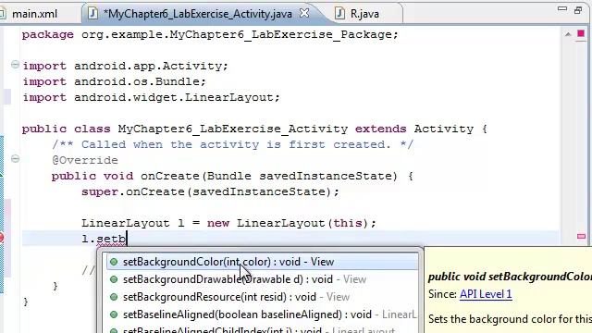The width and height of the screenshot is (592, 333).
Task: Choose setBackgroundResource(int resid) suggestion
Action: (262, 297)
